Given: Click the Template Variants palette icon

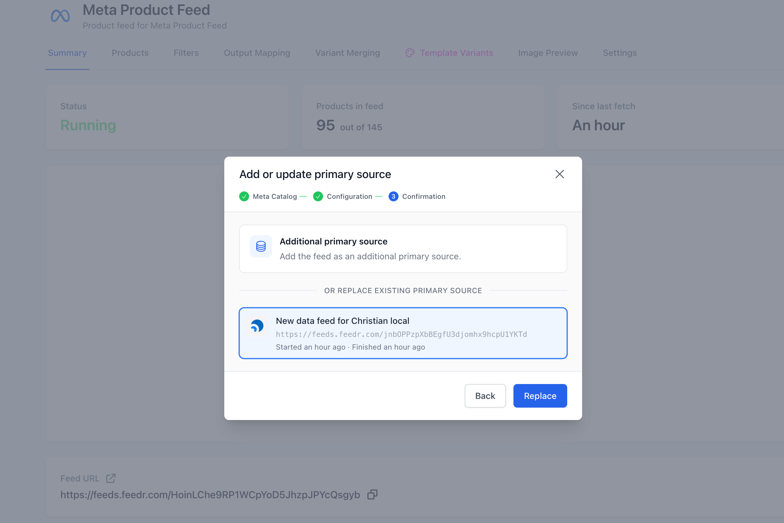Looking at the screenshot, I should (410, 53).
